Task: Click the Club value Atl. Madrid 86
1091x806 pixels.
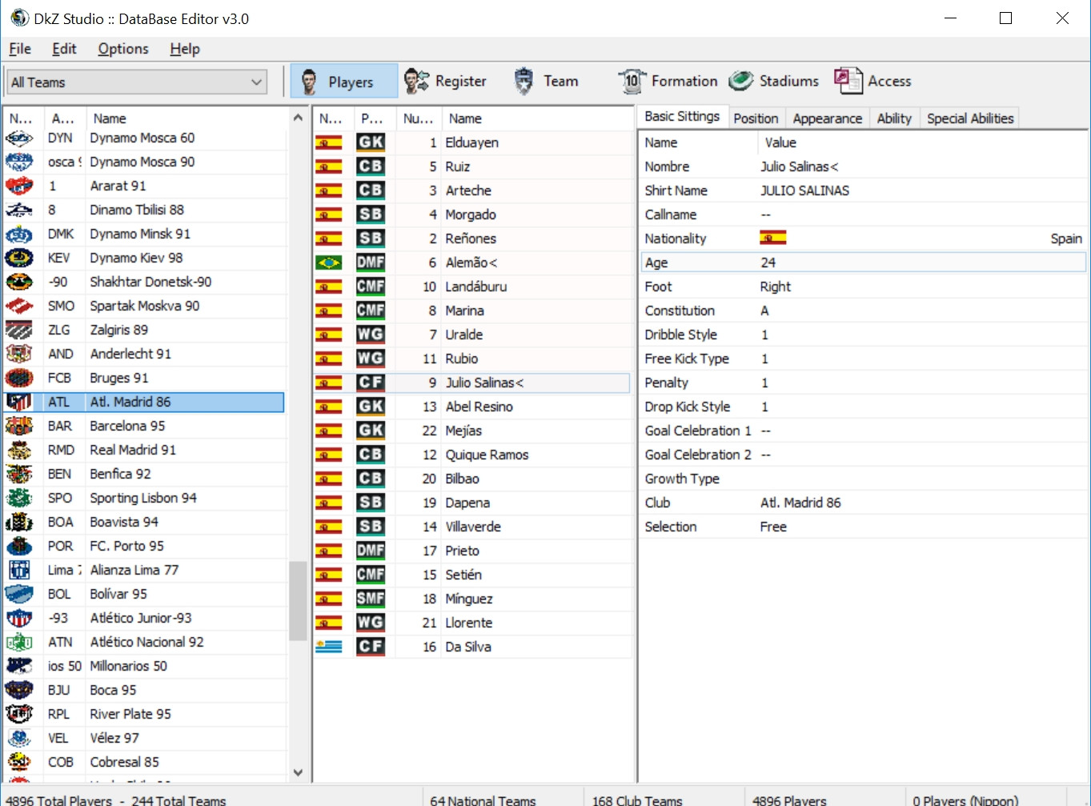Action: pos(800,503)
